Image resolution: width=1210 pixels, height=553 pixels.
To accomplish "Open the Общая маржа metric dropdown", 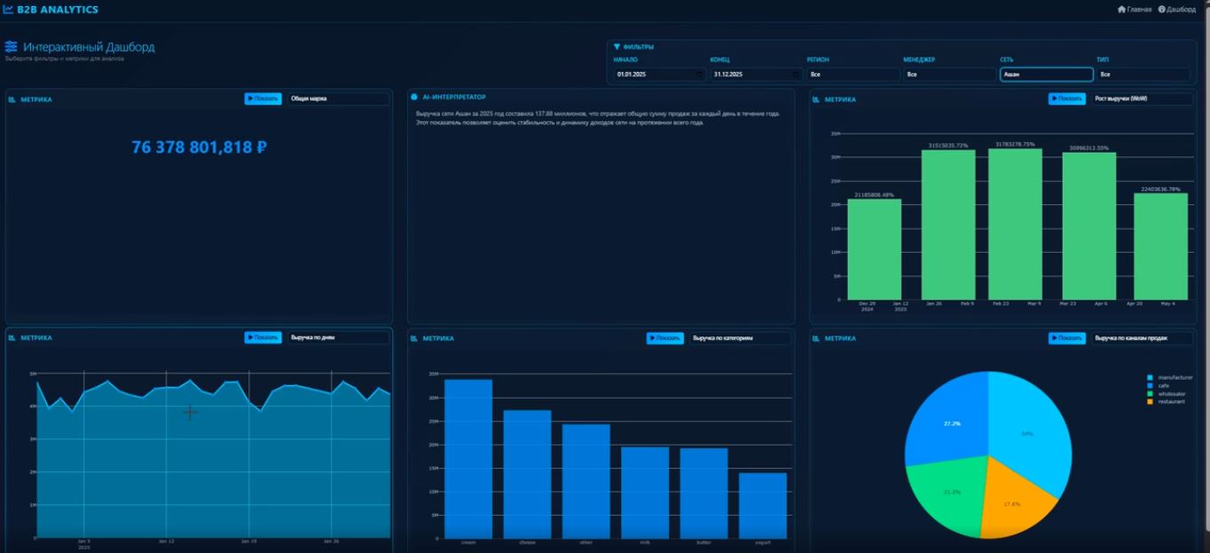I will (x=338, y=99).
